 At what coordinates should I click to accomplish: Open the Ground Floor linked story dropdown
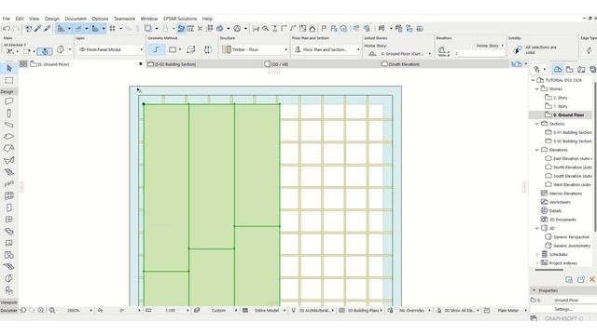click(x=399, y=54)
